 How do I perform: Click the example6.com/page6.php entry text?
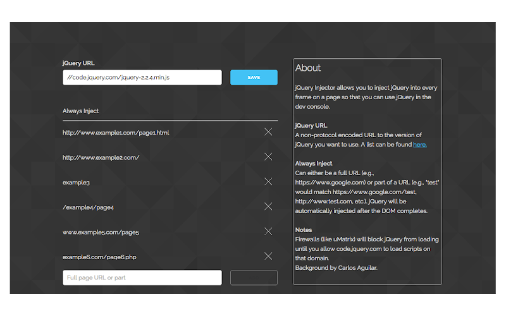(x=99, y=257)
